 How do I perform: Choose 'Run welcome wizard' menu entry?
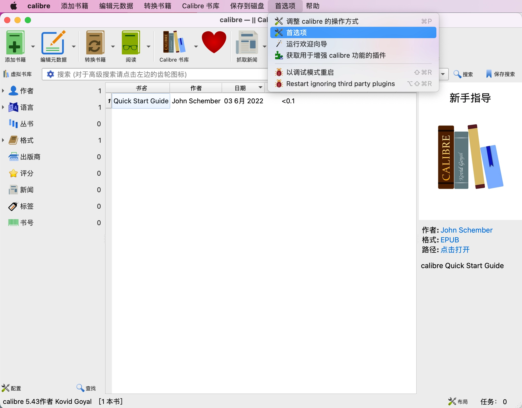pos(353,44)
